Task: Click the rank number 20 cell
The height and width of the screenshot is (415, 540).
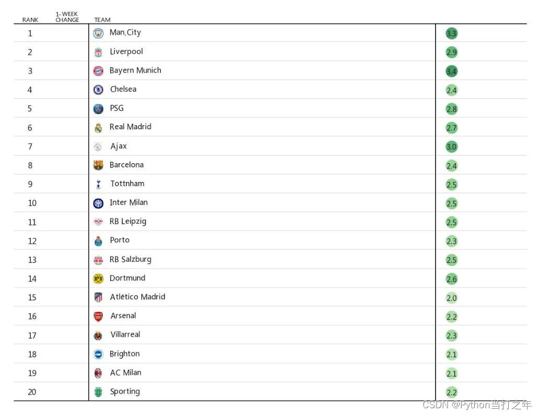Action: (32, 392)
